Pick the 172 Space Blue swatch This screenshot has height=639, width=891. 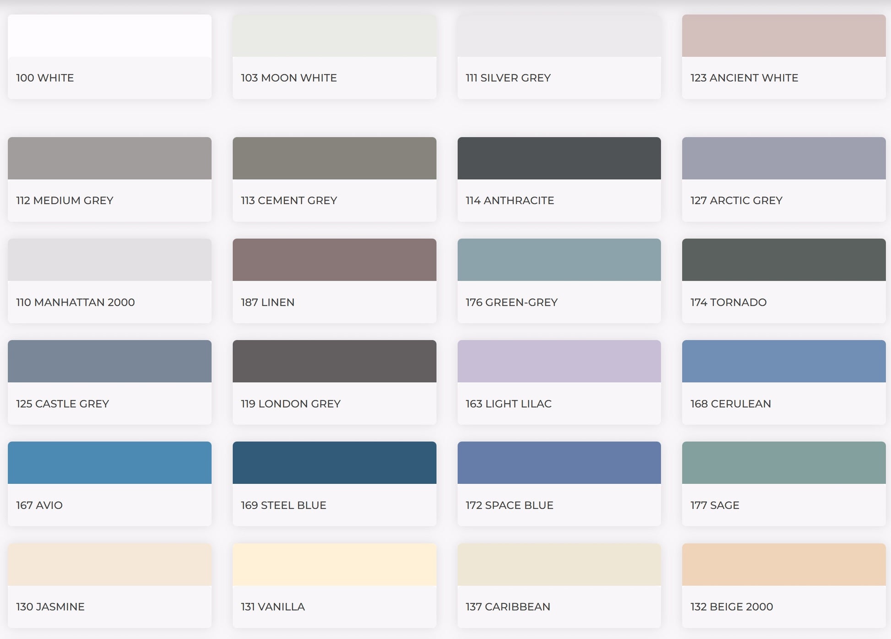pyautogui.click(x=559, y=463)
